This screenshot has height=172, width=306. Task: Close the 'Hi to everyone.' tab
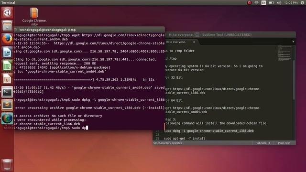coord(194,42)
